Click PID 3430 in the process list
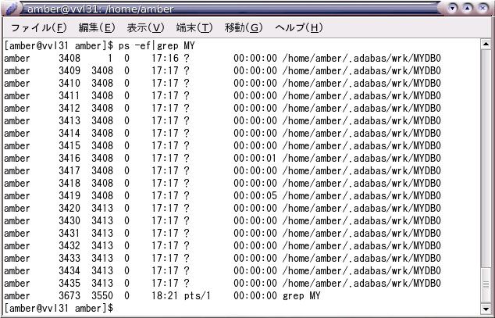Screen dimensions: 495x318 69,221
